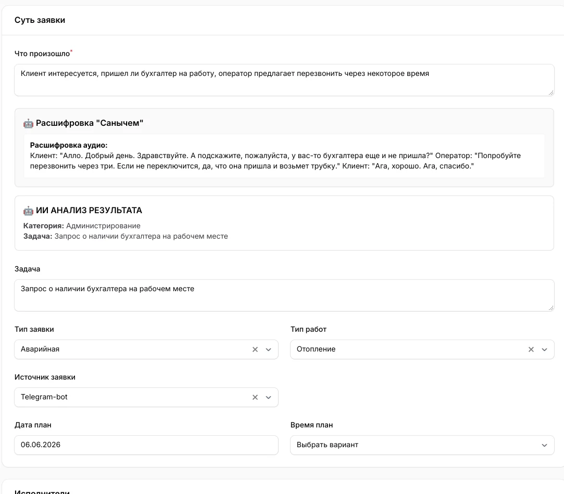
Task: Click the Расшифровка "Санычем" heading
Action: point(90,123)
